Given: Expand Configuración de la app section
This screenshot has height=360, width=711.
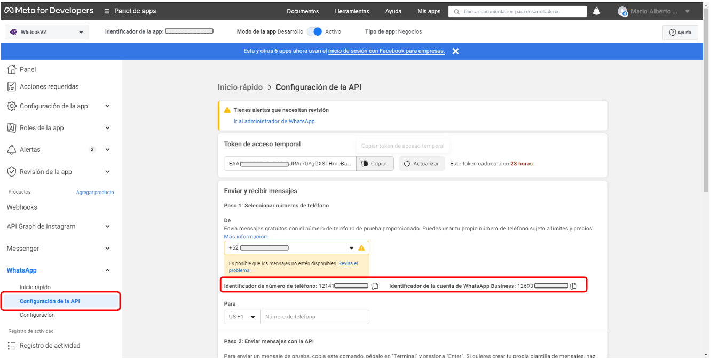Looking at the screenshot, I should tap(107, 106).
